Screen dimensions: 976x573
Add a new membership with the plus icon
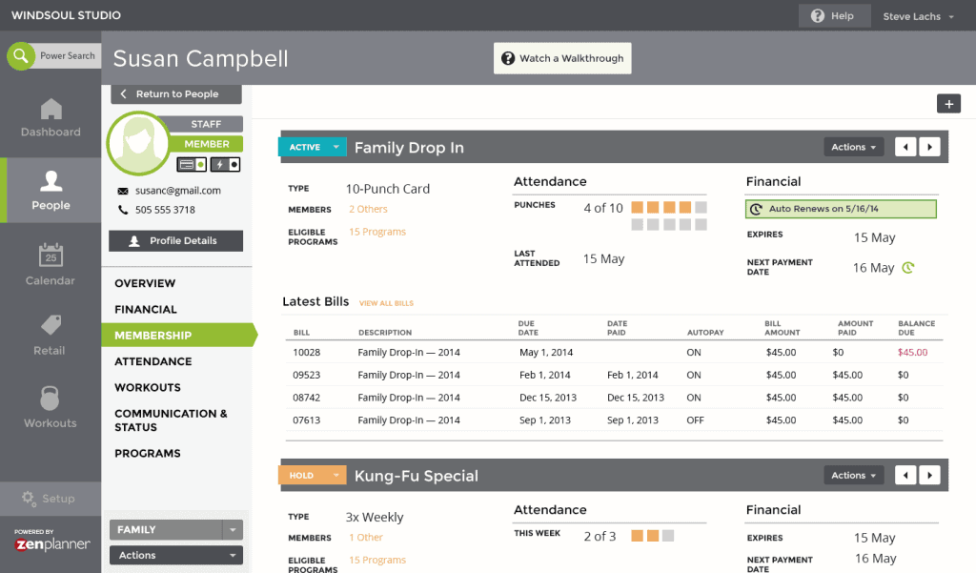click(948, 103)
